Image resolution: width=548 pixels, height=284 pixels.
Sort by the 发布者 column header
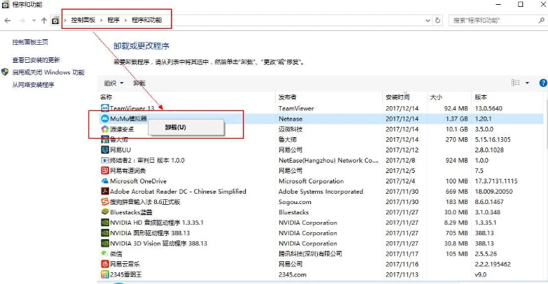(329, 97)
